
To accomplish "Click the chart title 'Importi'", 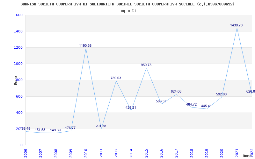I will click(127, 11).
